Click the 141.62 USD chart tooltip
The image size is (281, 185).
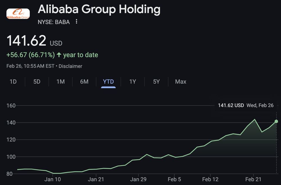(x=246, y=106)
